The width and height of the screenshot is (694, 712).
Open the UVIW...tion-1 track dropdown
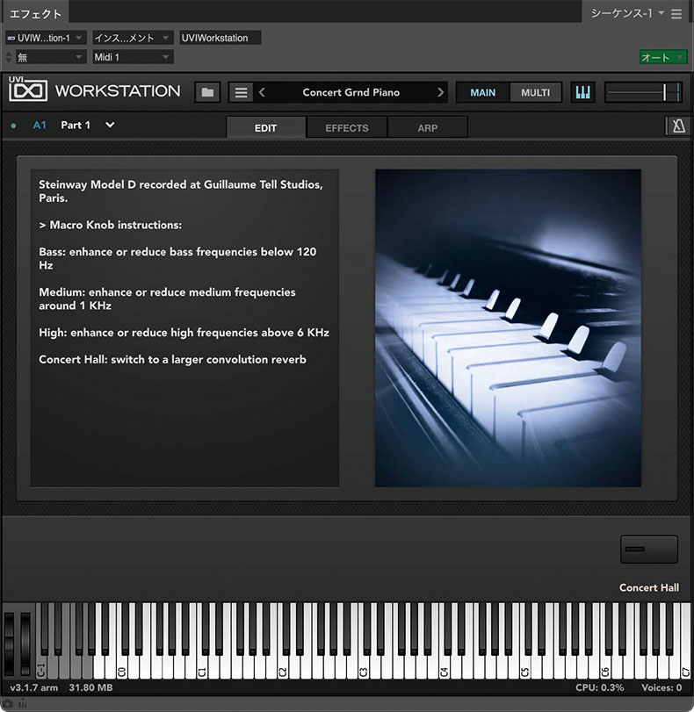click(46, 38)
